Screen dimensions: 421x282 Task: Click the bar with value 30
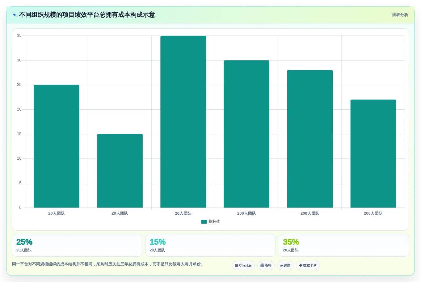click(246, 134)
